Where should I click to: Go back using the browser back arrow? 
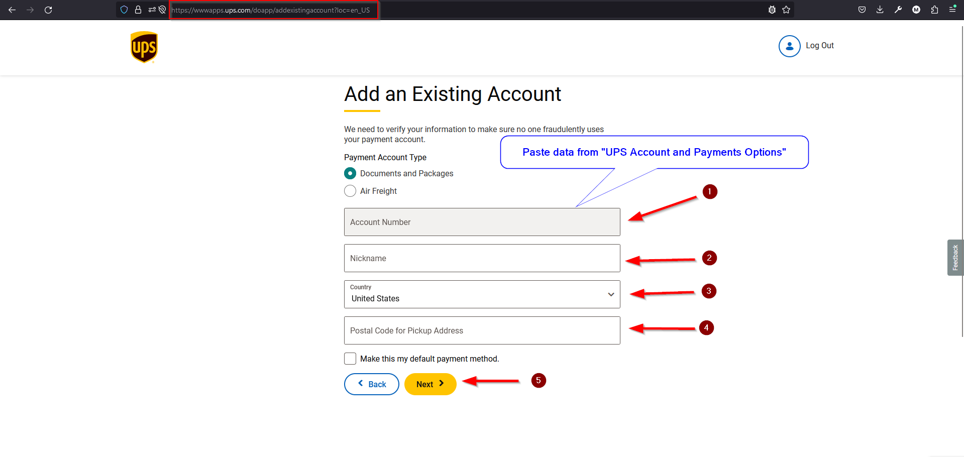tap(12, 10)
